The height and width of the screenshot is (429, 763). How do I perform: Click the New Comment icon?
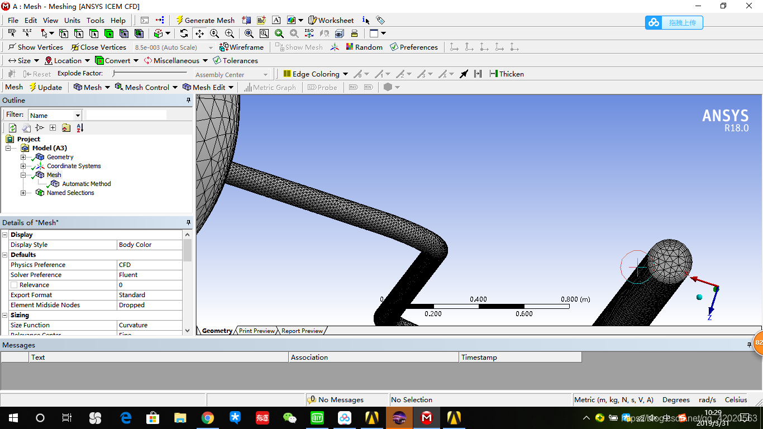(276, 20)
